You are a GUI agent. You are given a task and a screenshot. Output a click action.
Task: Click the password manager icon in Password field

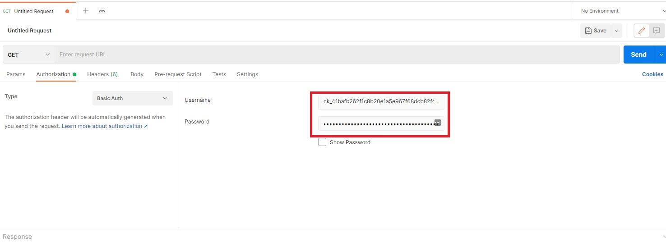[437, 123]
